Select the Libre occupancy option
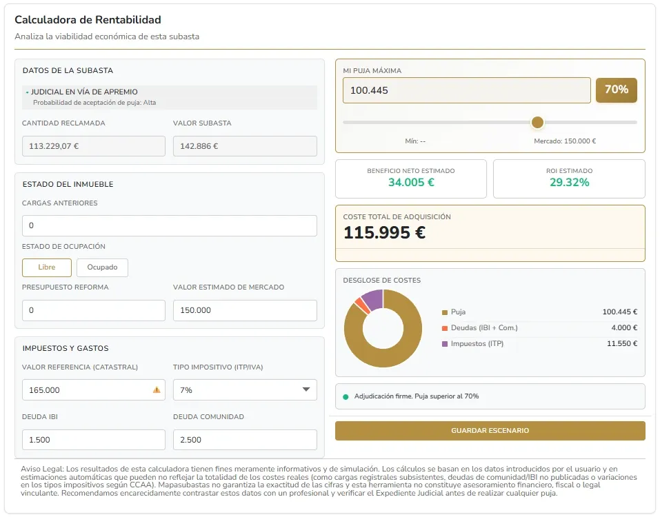 (x=46, y=267)
